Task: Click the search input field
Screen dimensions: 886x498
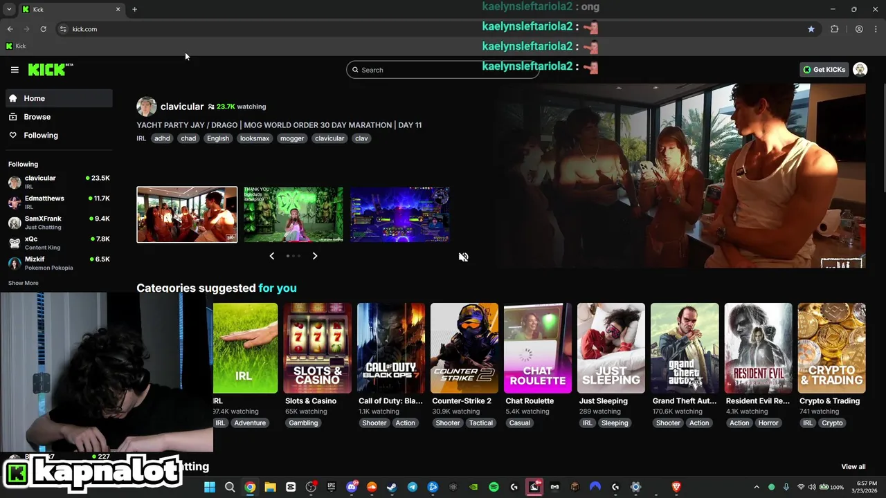Action: (443, 70)
